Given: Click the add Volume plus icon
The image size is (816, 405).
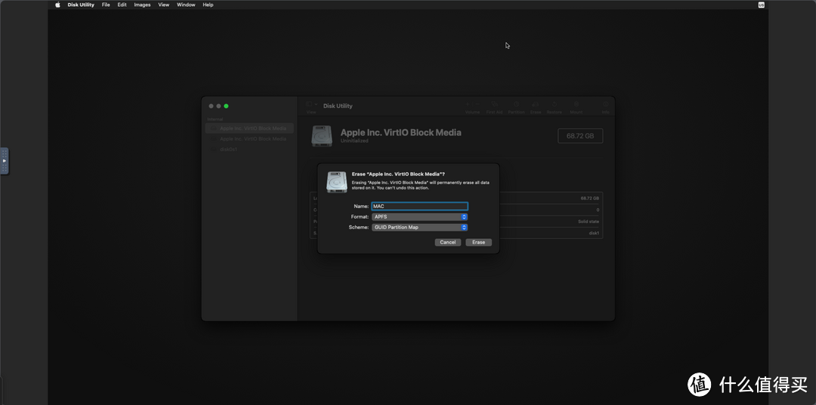Looking at the screenshot, I should tap(468, 104).
